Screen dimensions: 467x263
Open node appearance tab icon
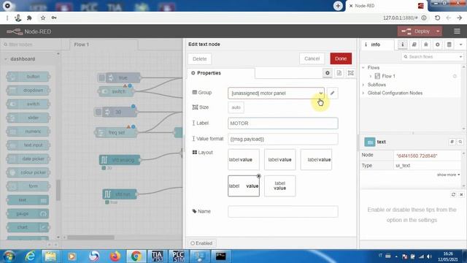click(x=350, y=73)
